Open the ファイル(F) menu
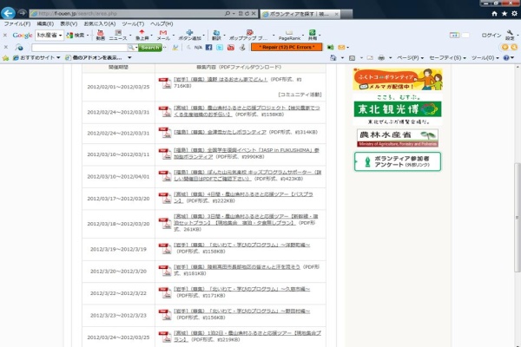521x347 pixels. (17, 24)
